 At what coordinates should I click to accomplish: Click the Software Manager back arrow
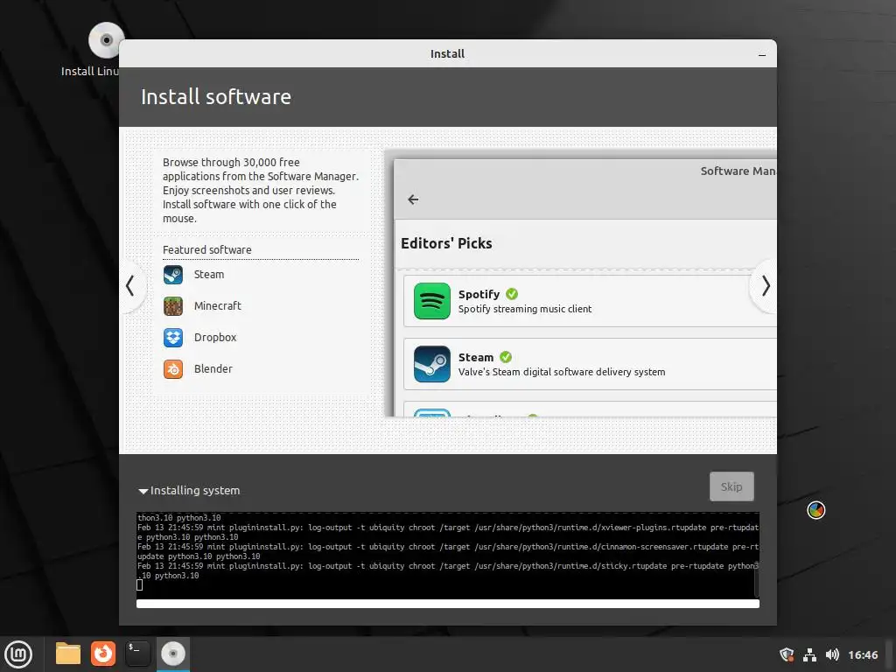pos(413,199)
